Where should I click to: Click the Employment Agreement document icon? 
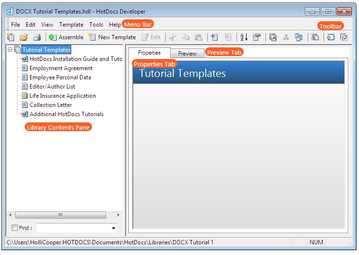coord(25,68)
